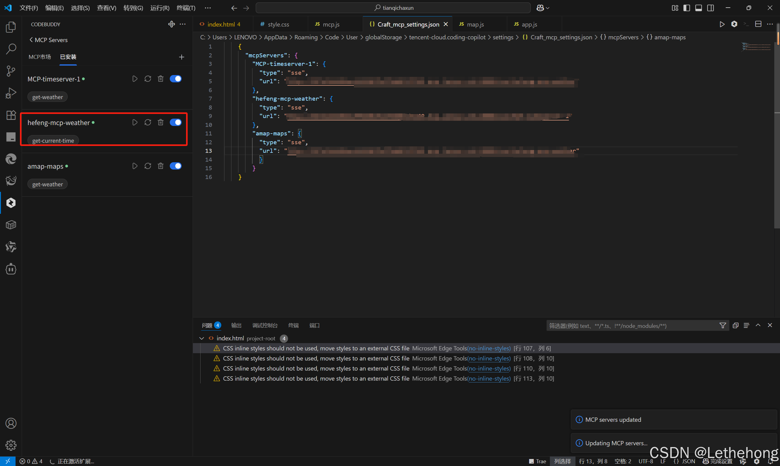The image size is (780, 466).
Task: Toggle the MCP-timeserver-1 switch off
Action: pos(176,79)
